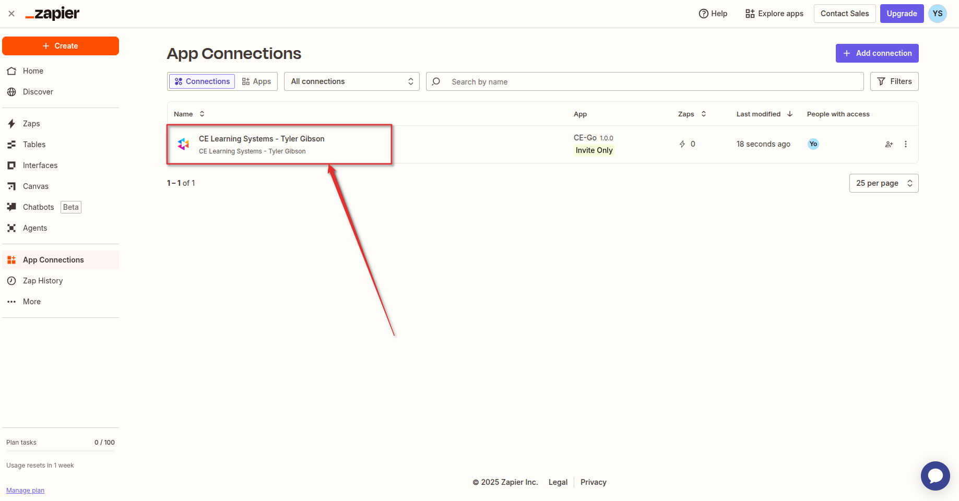Click the 18 seconds ago timestamp
The image size is (959, 501).
click(x=763, y=144)
